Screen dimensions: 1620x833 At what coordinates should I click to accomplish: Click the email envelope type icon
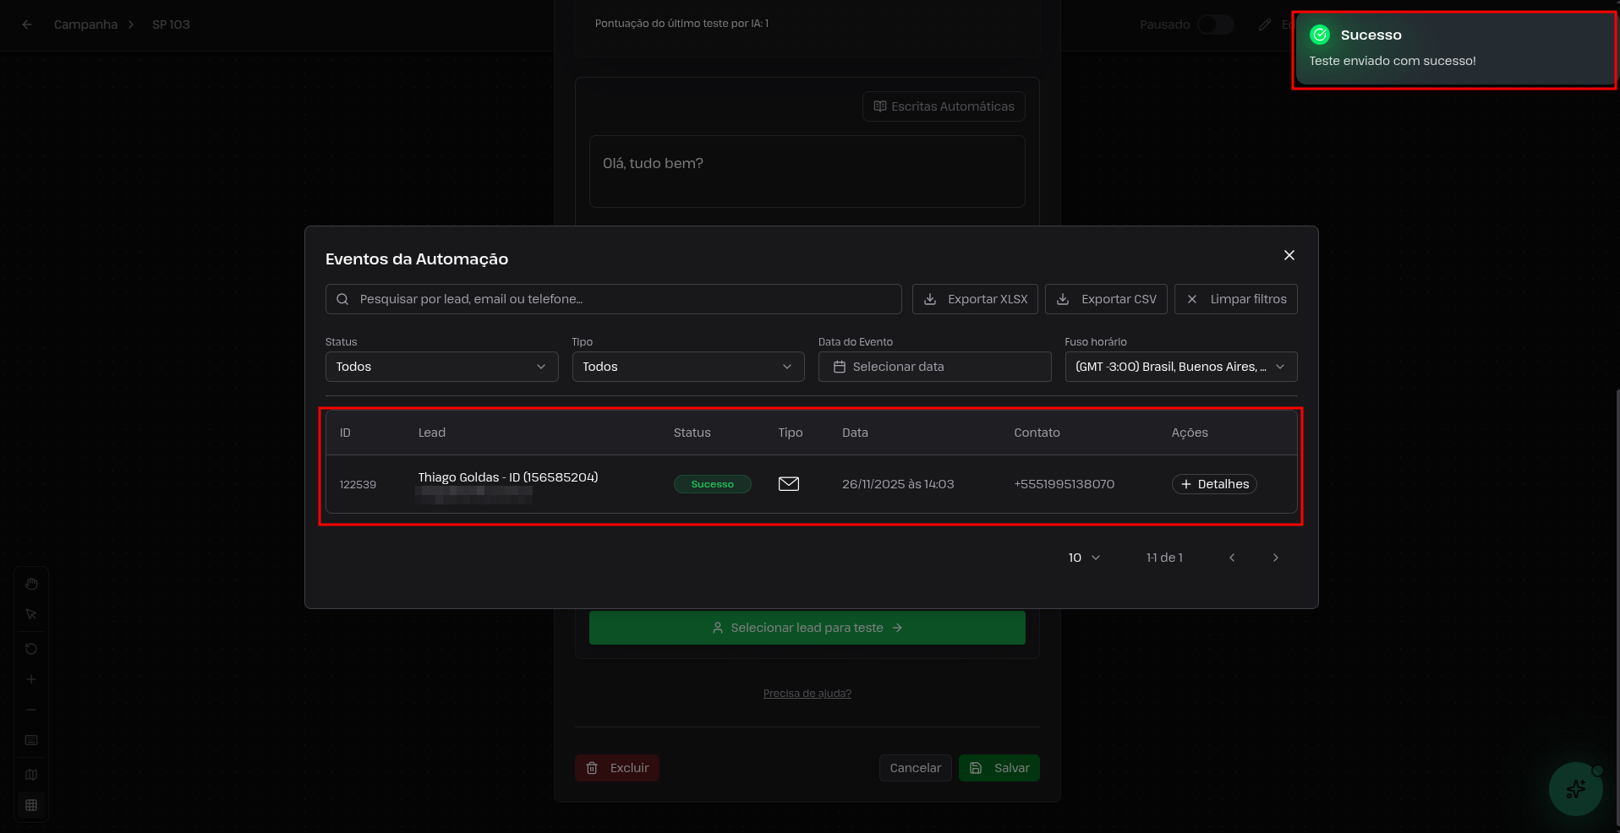click(788, 484)
